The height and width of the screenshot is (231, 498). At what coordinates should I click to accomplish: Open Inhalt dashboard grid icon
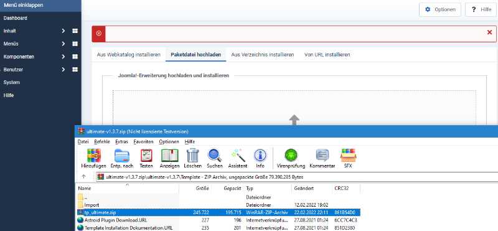tap(75, 31)
